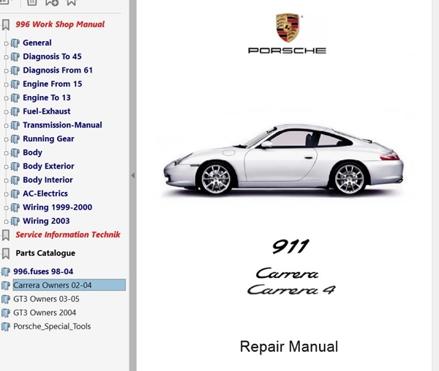
Task: Click the 996 Work Shop Manual bookmark icon
Action: 6,25
